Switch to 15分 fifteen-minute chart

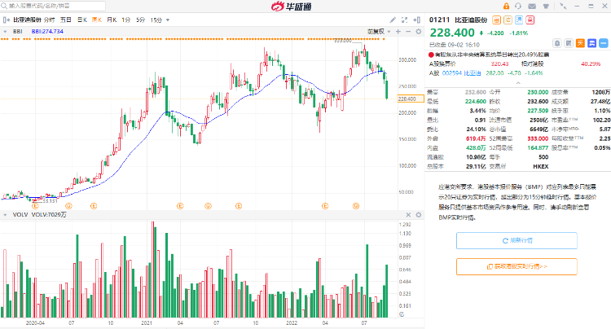156,20
